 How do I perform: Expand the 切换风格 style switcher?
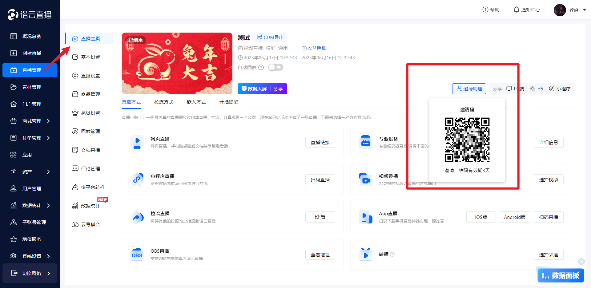(x=49, y=273)
